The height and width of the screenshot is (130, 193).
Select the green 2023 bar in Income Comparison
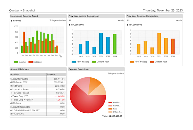tap(115, 44)
